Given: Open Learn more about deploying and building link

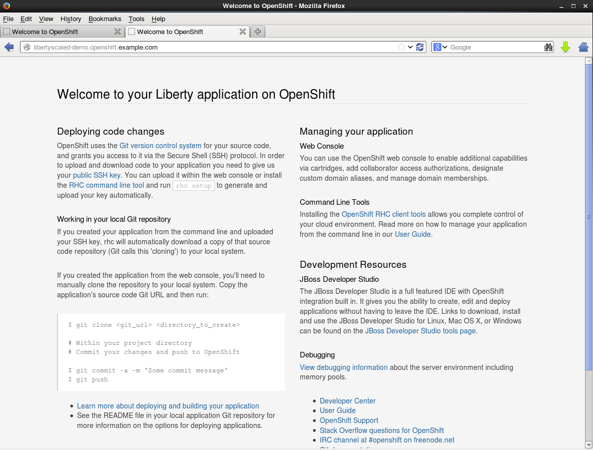Looking at the screenshot, I should tap(168, 406).
